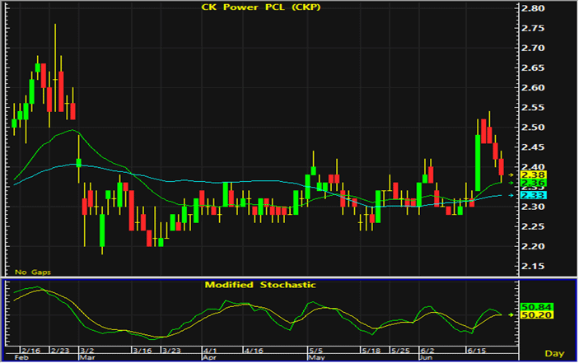This screenshot has width=579, height=363.
Task: Click the 4/16 date marker
Action: 254,351
